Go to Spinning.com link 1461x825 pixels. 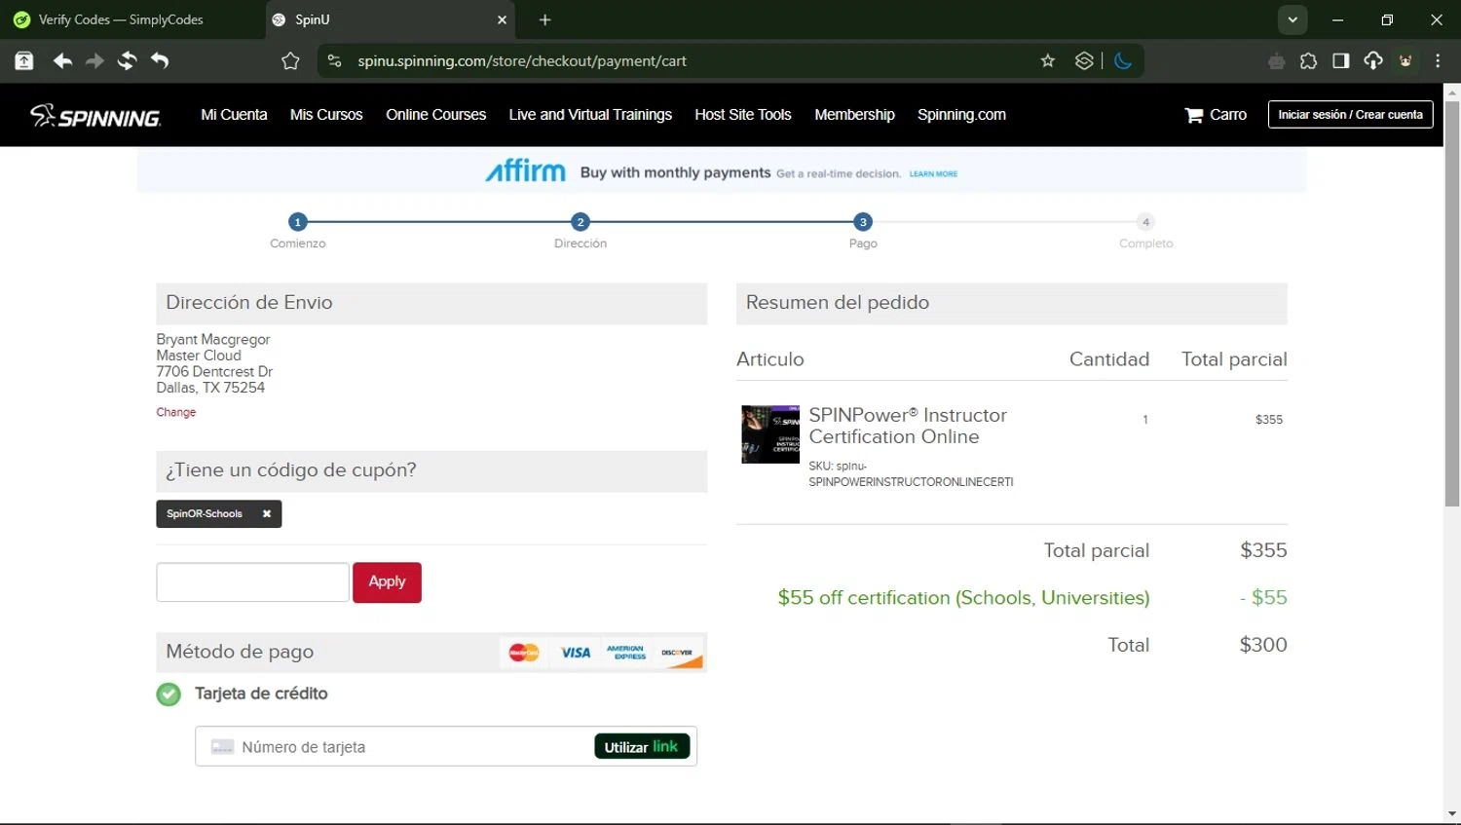pos(961,115)
